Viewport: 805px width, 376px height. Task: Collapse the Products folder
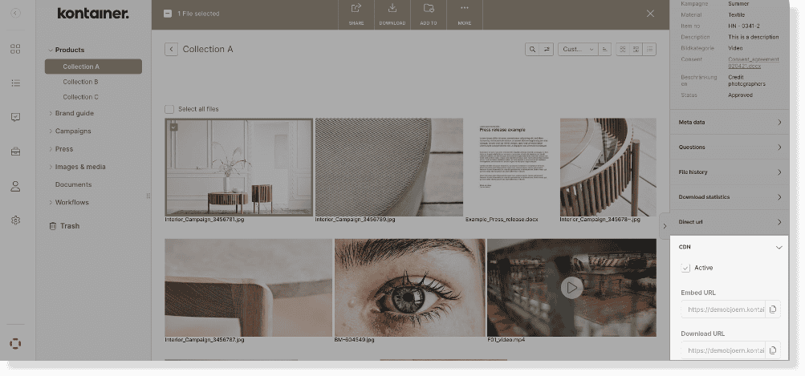(x=51, y=50)
